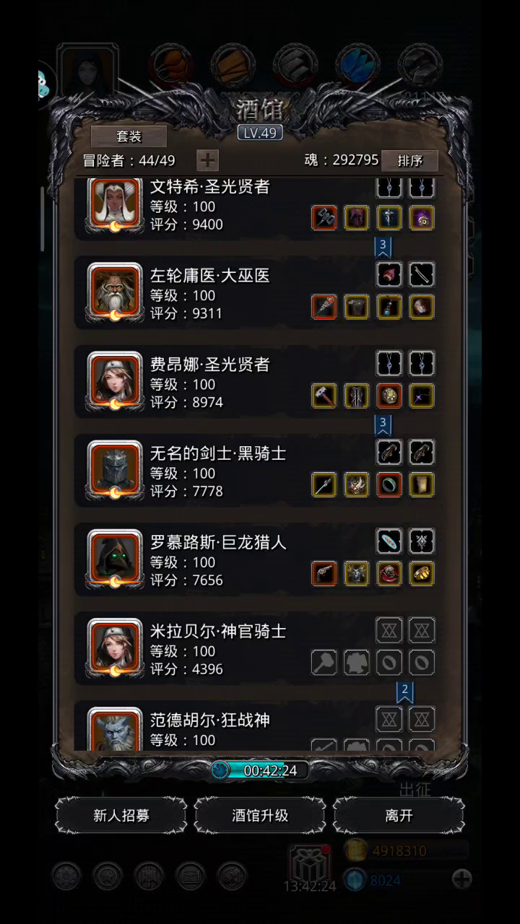Tap the green ring icon of 无名的剑士
The width and height of the screenshot is (520, 924).
[x=389, y=484]
